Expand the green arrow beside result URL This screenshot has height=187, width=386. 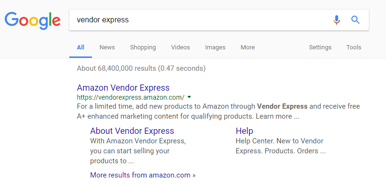coord(189,97)
